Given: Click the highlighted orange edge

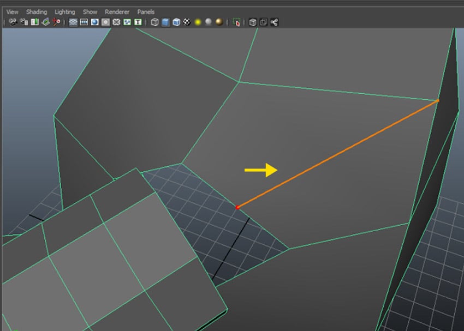Looking at the screenshot, I should pos(338,154).
